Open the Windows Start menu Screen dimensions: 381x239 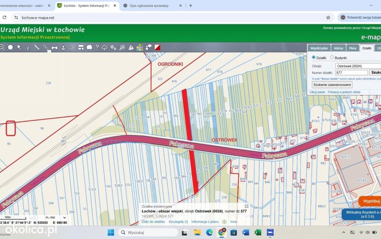point(111,233)
